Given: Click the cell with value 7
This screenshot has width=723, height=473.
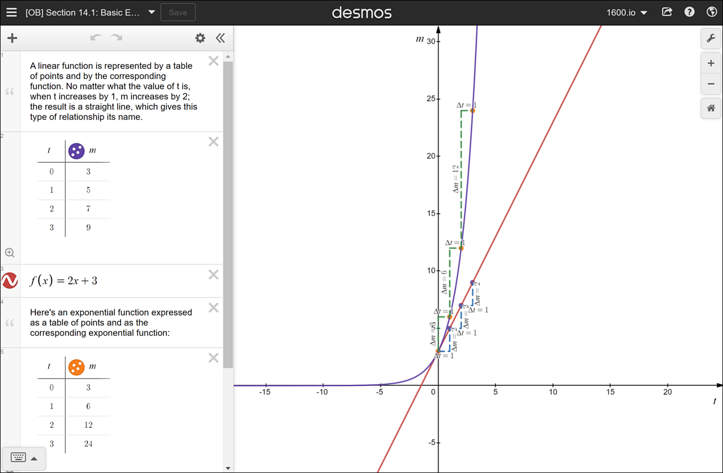Looking at the screenshot, I should 88,209.
